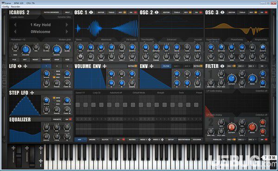Open the arpeggiator Loop 32 dropdown
The width and height of the screenshot is (278, 171).
coord(97,93)
